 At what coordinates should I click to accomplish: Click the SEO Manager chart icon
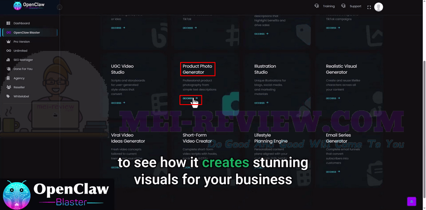coord(8,60)
